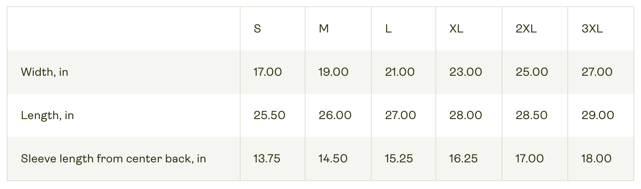Select the sleeve length from center back label
Viewport: 641px width, 189px height.
(113, 159)
